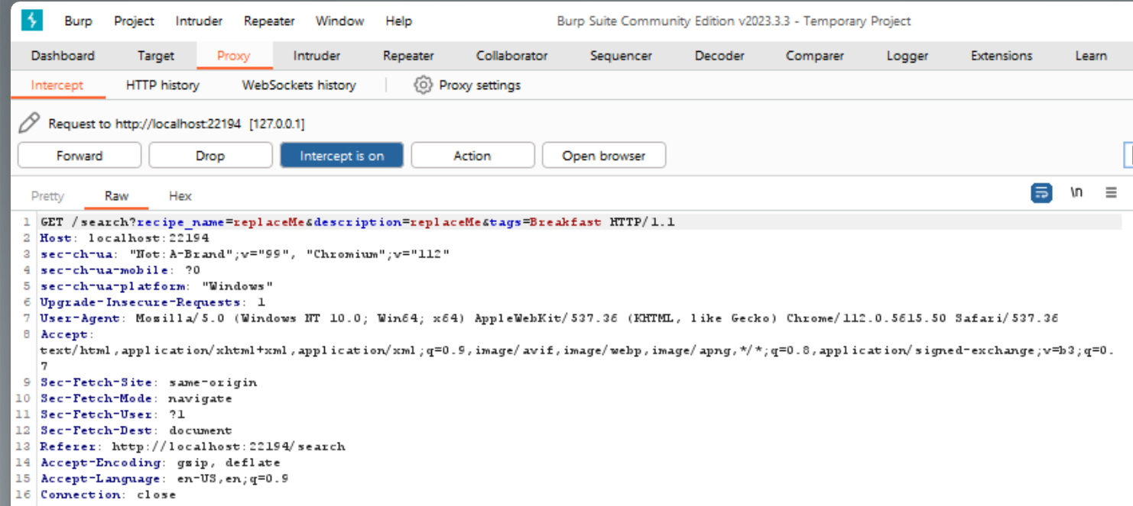1133x506 pixels.
Task: Click the User-Agent header line
Action: pos(549,318)
